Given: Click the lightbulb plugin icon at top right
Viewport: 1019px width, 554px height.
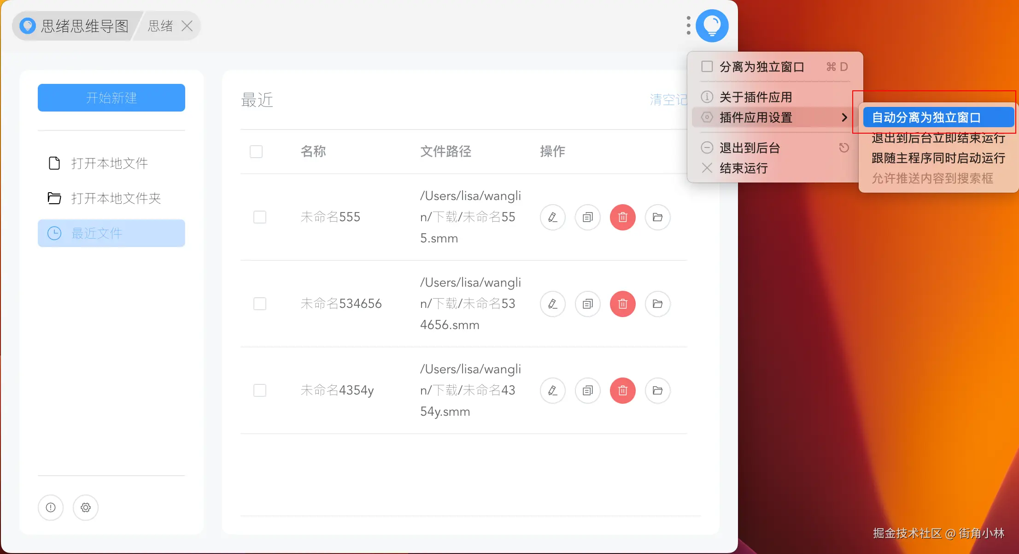Looking at the screenshot, I should pos(712,26).
